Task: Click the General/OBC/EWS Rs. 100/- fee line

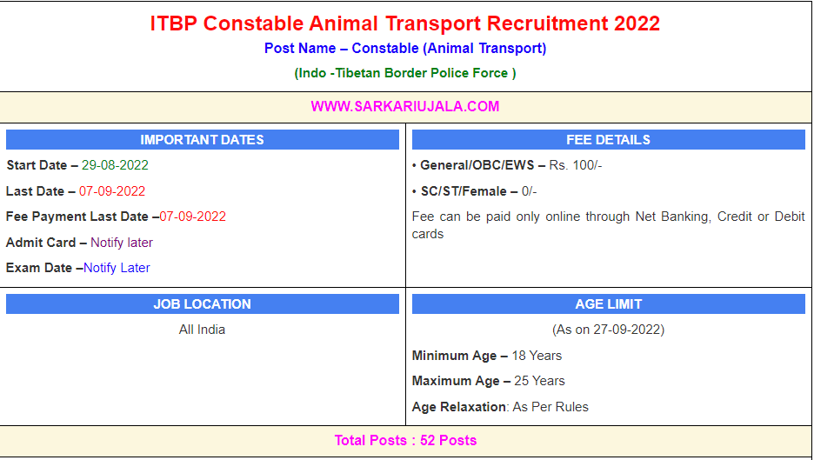Action: click(511, 165)
